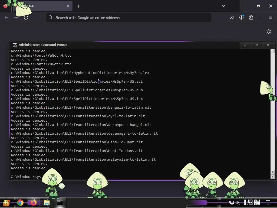Click the MsSp7en-US.acl path line
277x208 pixels.
coord(77,81)
